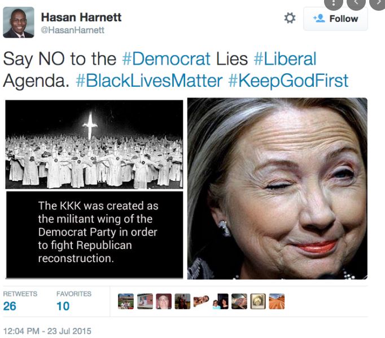This screenshot has height=338, width=385.
Task: Open the Hasan Harnett display name link
Action: [x=81, y=17]
